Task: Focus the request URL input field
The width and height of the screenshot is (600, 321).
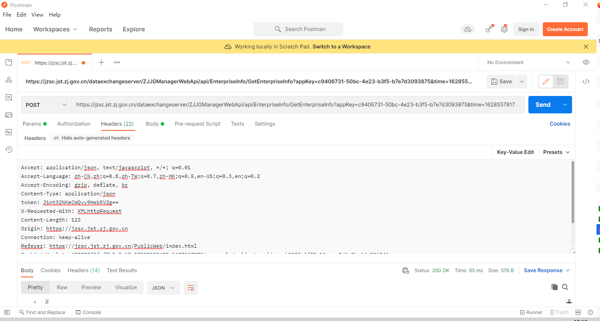Action: (x=298, y=105)
